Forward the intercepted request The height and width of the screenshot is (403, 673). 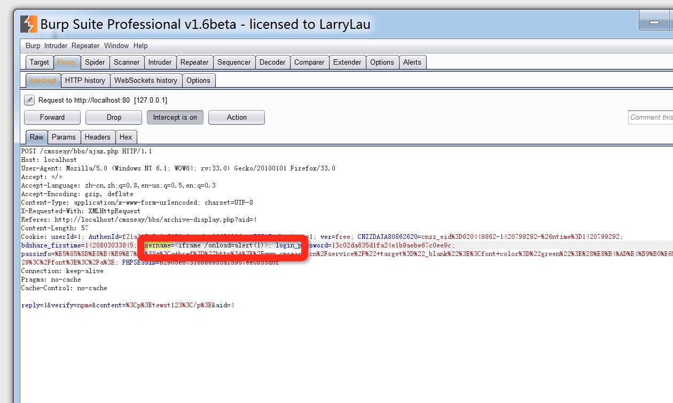tap(52, 117)
